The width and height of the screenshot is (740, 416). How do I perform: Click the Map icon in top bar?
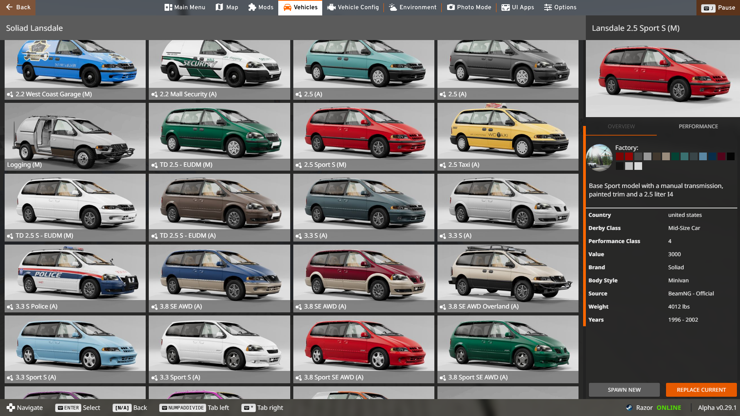point(219,7)
